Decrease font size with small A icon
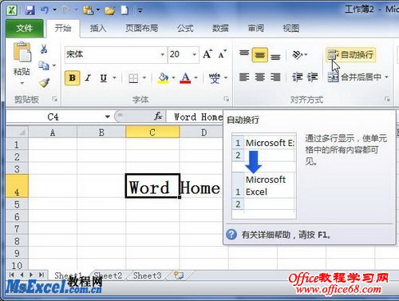The width and height of the screenshot is (399, 301). point(222,54)
